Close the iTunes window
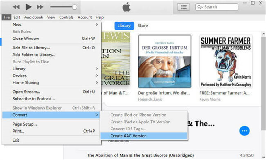The width and height of the screenshot is (266, 160). [261, 3]
